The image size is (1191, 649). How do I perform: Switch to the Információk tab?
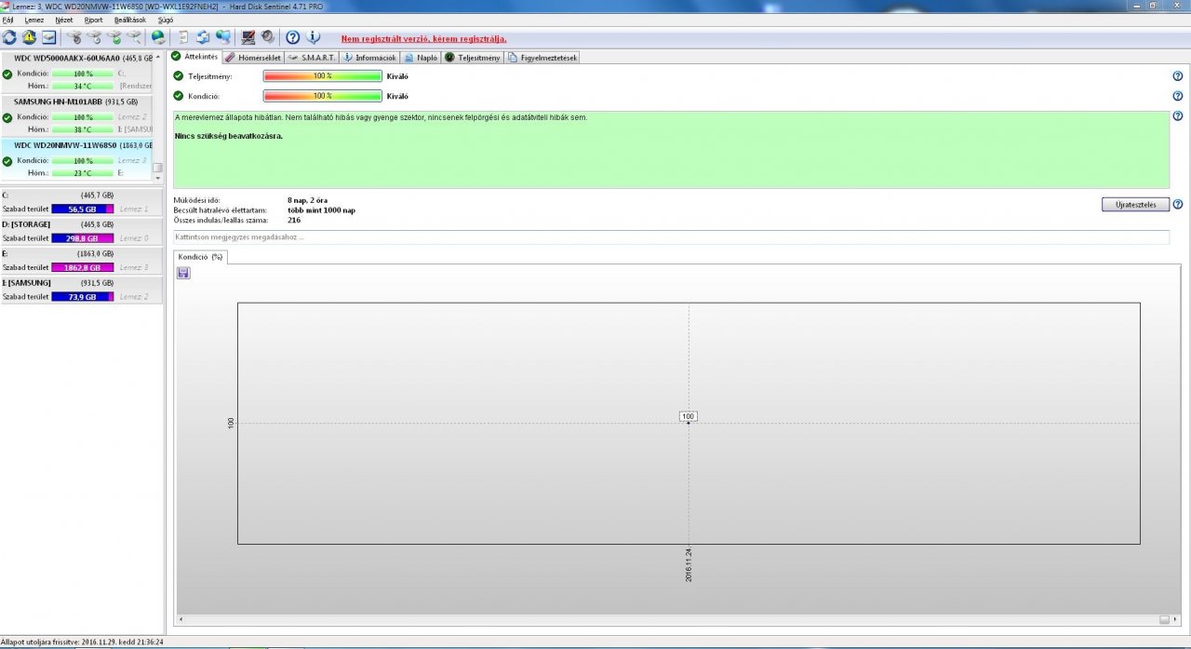pyautogui.click(x=370, y=57)
